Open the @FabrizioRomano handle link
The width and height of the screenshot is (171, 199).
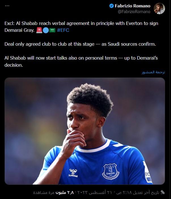[134, 12]
